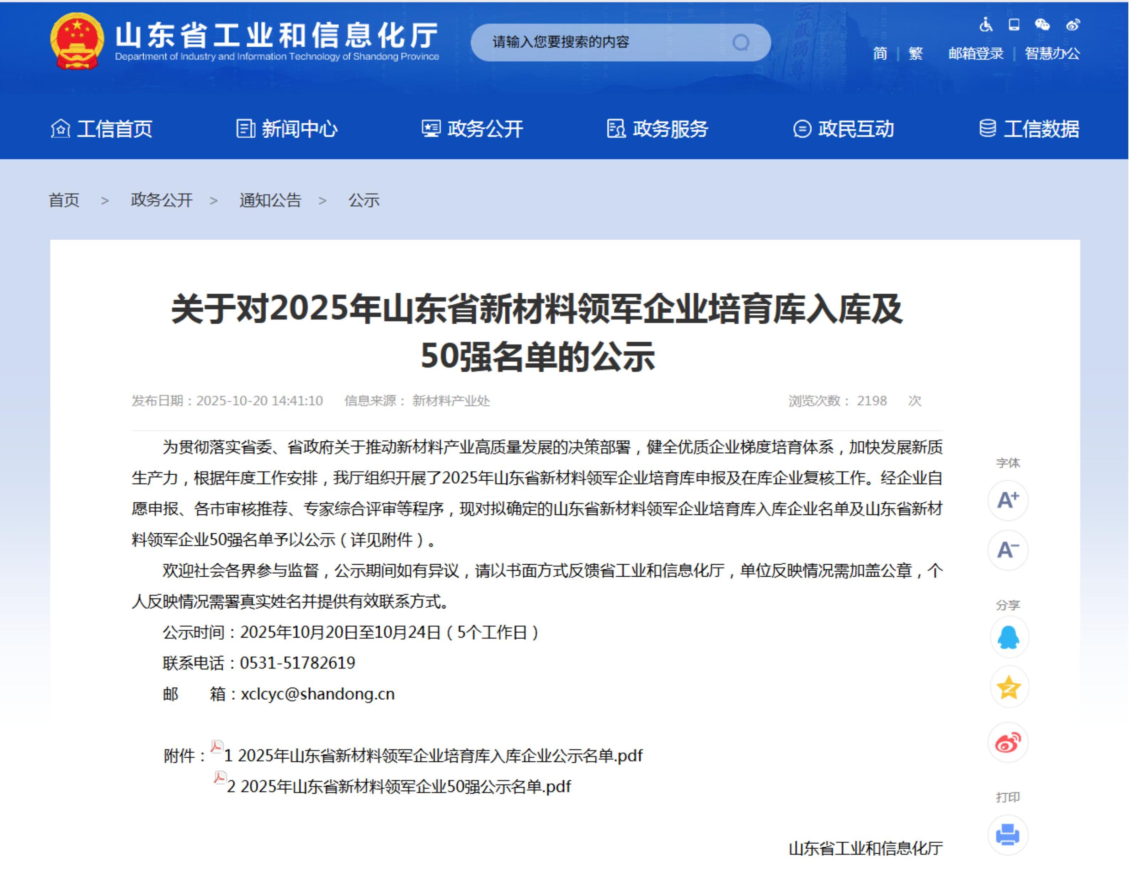
Task: Click the WeChat icon in header
Action: [x=1042, y=24]
